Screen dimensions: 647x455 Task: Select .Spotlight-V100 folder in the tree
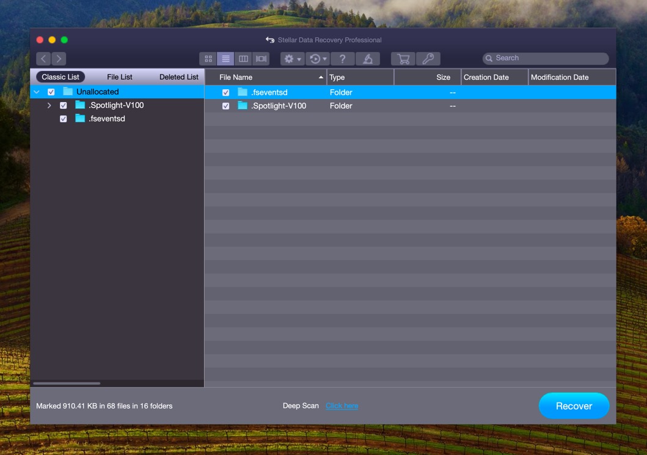click(116, 105)
